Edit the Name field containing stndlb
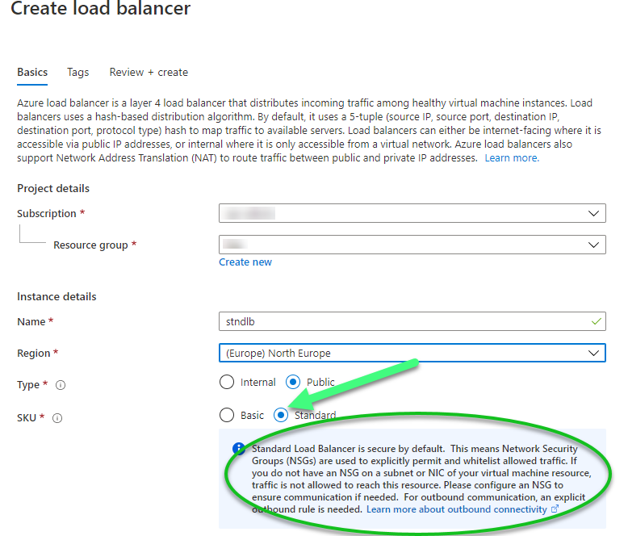Viewport: 628px width, 536px height. point(412,321)
